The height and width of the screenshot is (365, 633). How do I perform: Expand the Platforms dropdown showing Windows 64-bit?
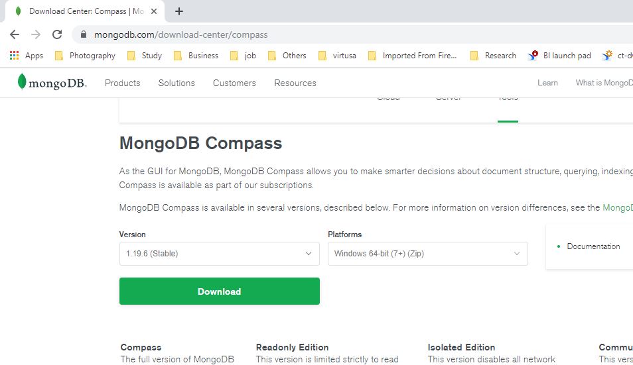427,254
